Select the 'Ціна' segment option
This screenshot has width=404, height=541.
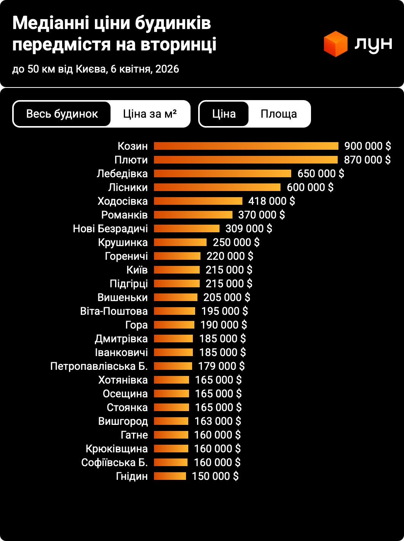[224, 114]
